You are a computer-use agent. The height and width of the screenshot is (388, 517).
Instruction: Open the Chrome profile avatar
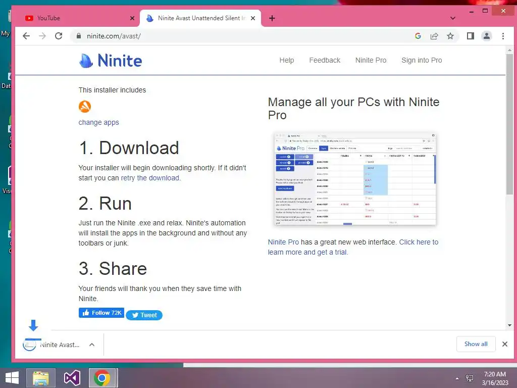(x=487, y=36)
